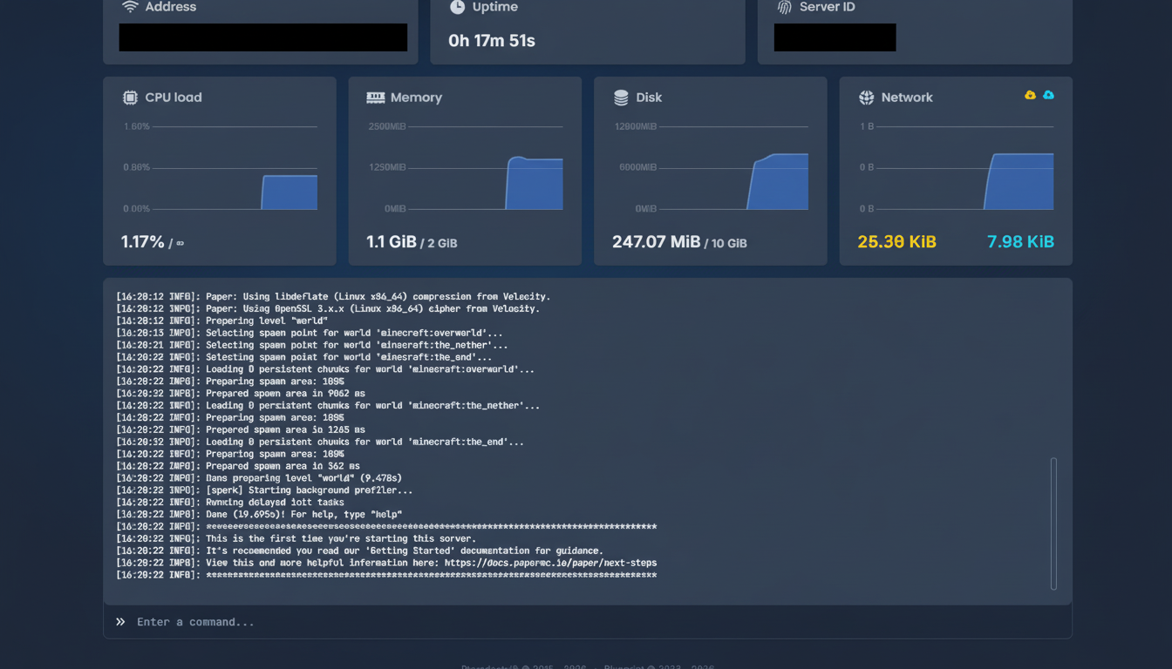Click the Network traffic graph area
Screen dimensions: 1172x669
point(956,168)
